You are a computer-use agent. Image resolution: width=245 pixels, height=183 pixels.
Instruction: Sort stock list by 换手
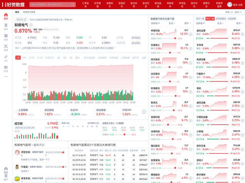[x=187, y=23]
